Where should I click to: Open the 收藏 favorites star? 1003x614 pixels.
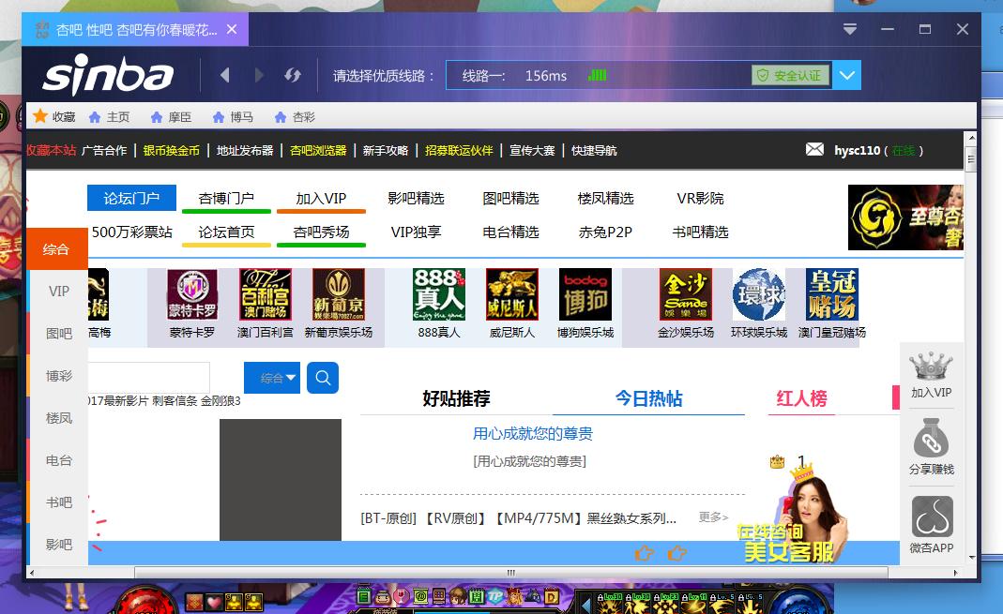[x=40, y=116]
